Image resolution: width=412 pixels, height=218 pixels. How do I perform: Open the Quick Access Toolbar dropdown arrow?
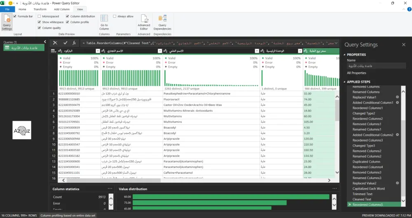17,3
